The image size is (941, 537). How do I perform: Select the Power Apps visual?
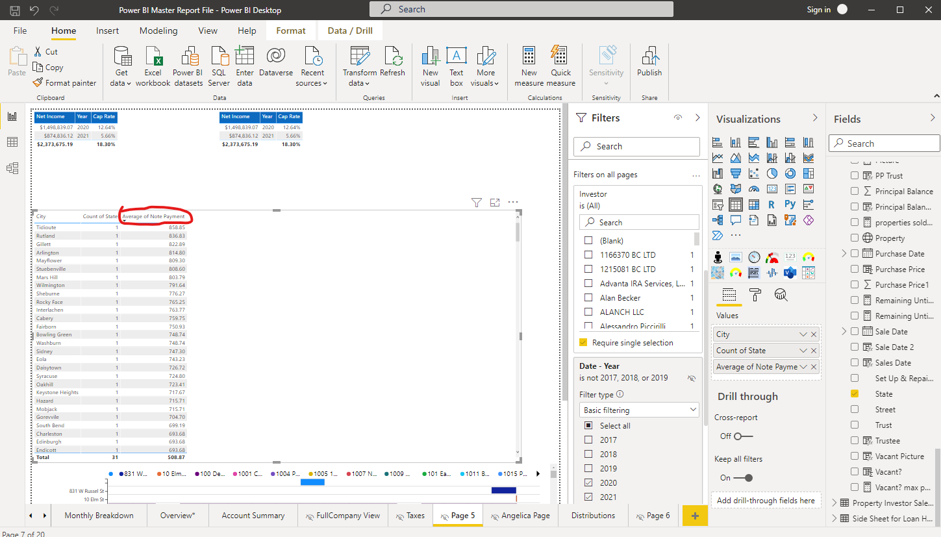coord(808,220)
